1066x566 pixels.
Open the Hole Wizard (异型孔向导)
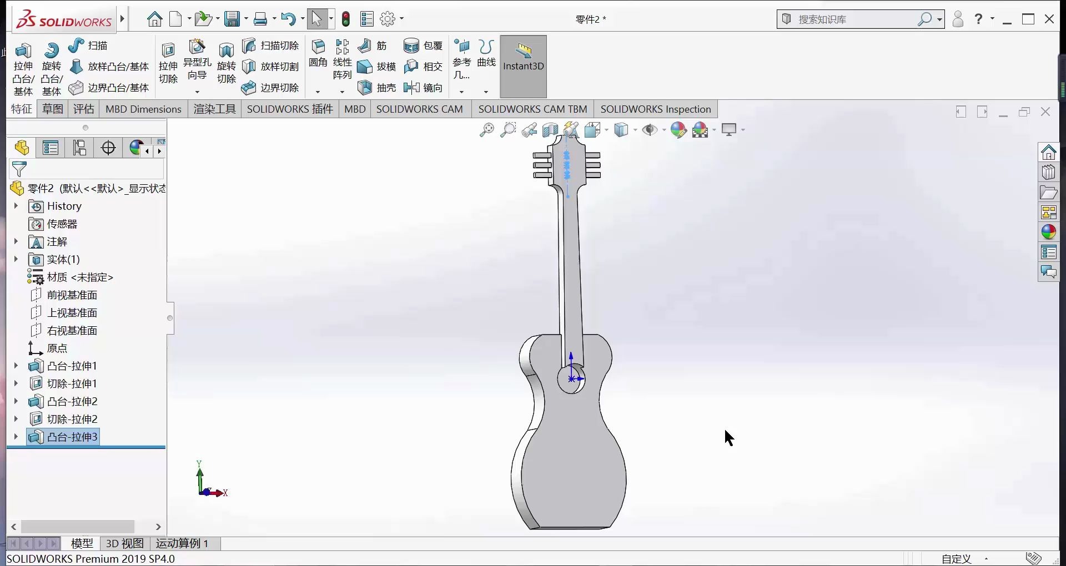coord(198,61)
